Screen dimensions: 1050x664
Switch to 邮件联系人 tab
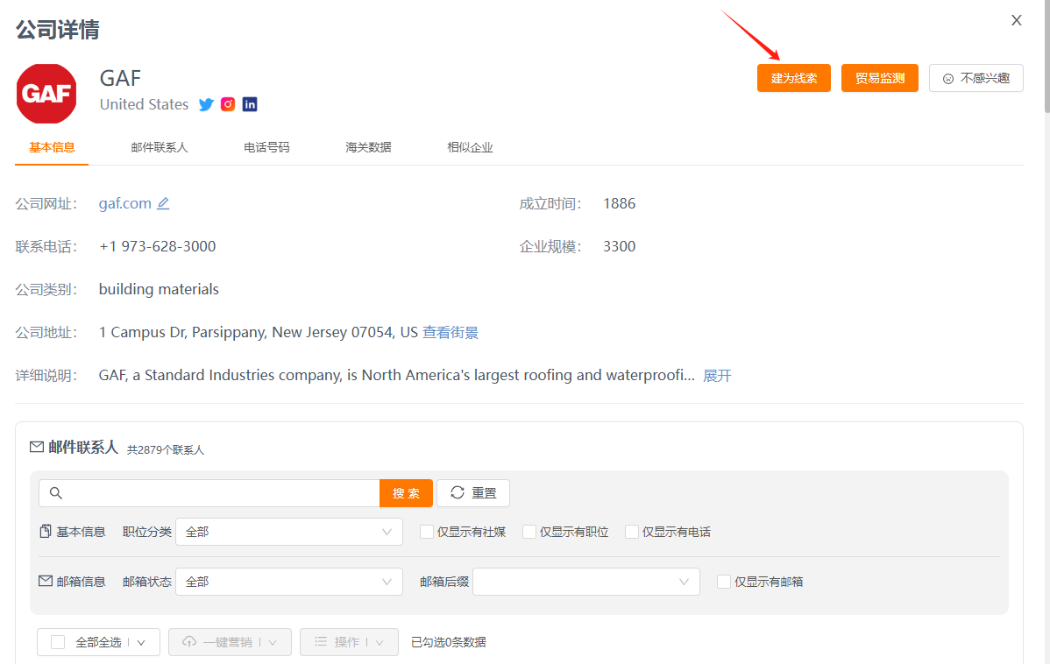160,147
